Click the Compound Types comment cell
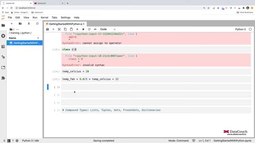Screen dimensions: 255x143 tap(156, 110)
